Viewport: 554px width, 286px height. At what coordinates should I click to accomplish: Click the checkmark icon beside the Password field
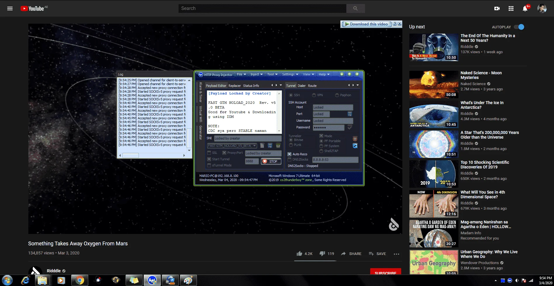(x=350, y=128)
